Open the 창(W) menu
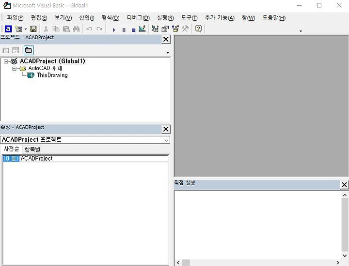The height and width of the screenshot is (266, 349). pyautogui.click(x=248, y=18)
